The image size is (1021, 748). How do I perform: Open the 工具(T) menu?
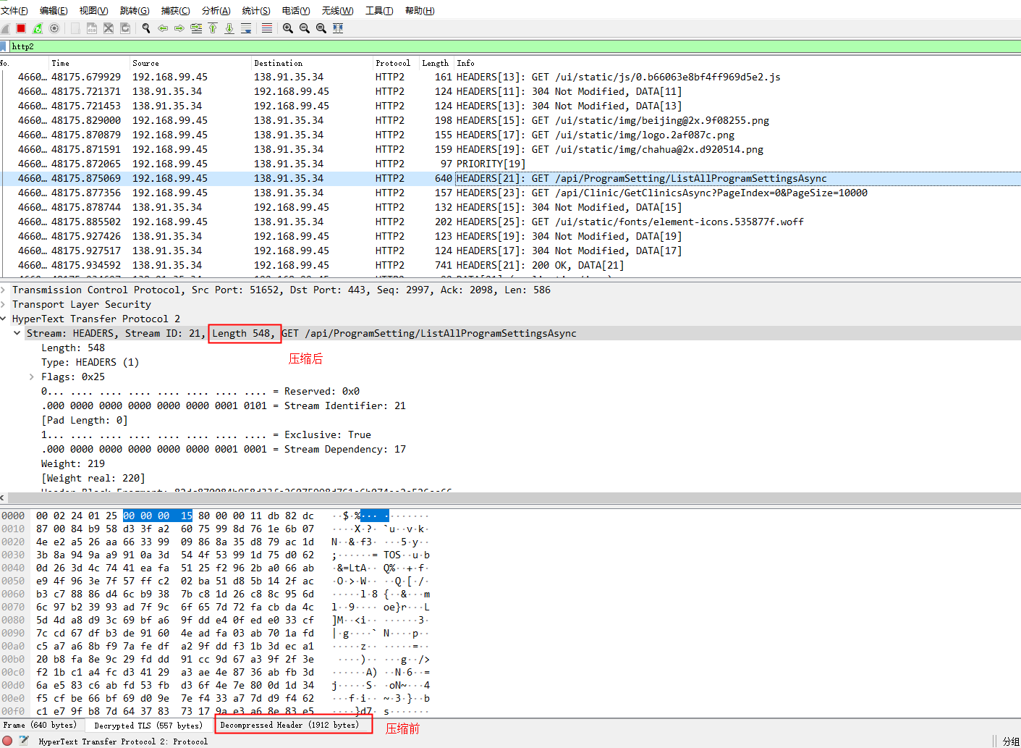379,10
